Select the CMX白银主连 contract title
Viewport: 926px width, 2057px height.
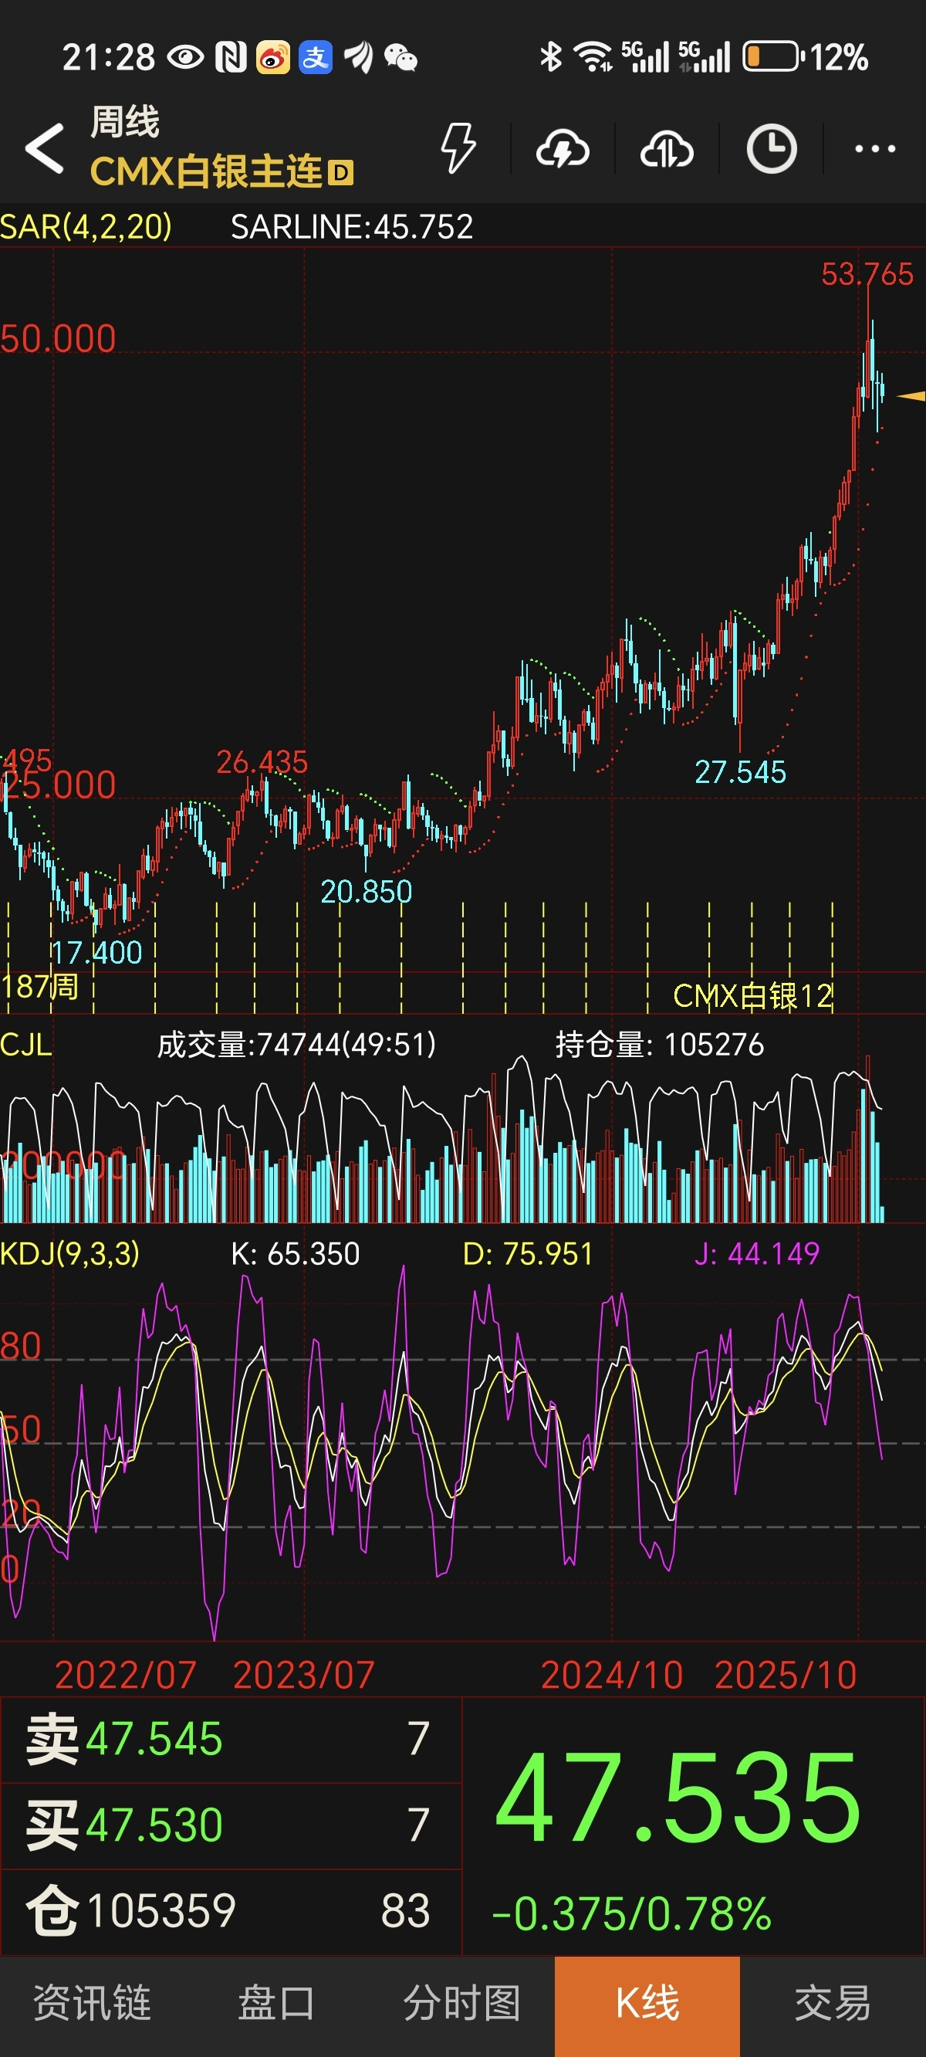(206, 171)
